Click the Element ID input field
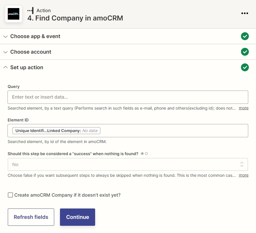256x233 pixels. [x=128, y=131]
